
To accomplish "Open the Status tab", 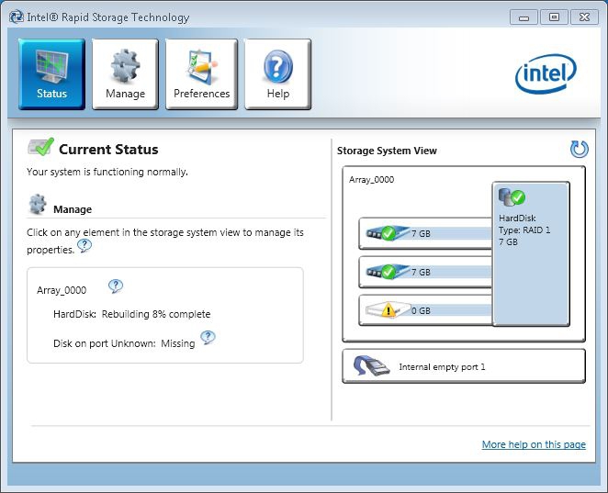I will pyautogui.click(x=51, y=74).
